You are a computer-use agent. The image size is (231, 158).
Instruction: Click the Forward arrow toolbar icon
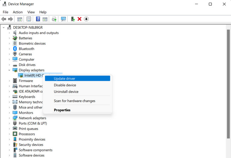click(x=11, y=19)
